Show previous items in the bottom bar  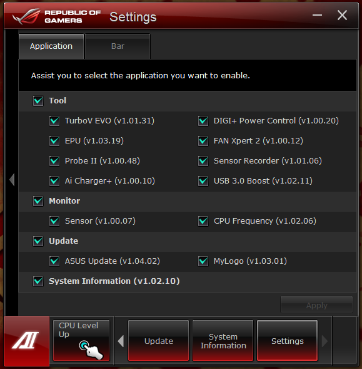point(121,341)
